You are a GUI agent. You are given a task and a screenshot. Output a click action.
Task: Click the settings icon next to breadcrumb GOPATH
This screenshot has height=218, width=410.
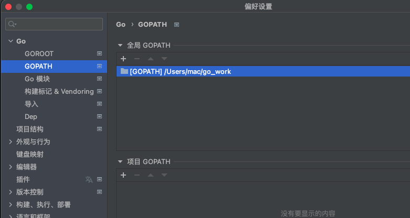177,25
